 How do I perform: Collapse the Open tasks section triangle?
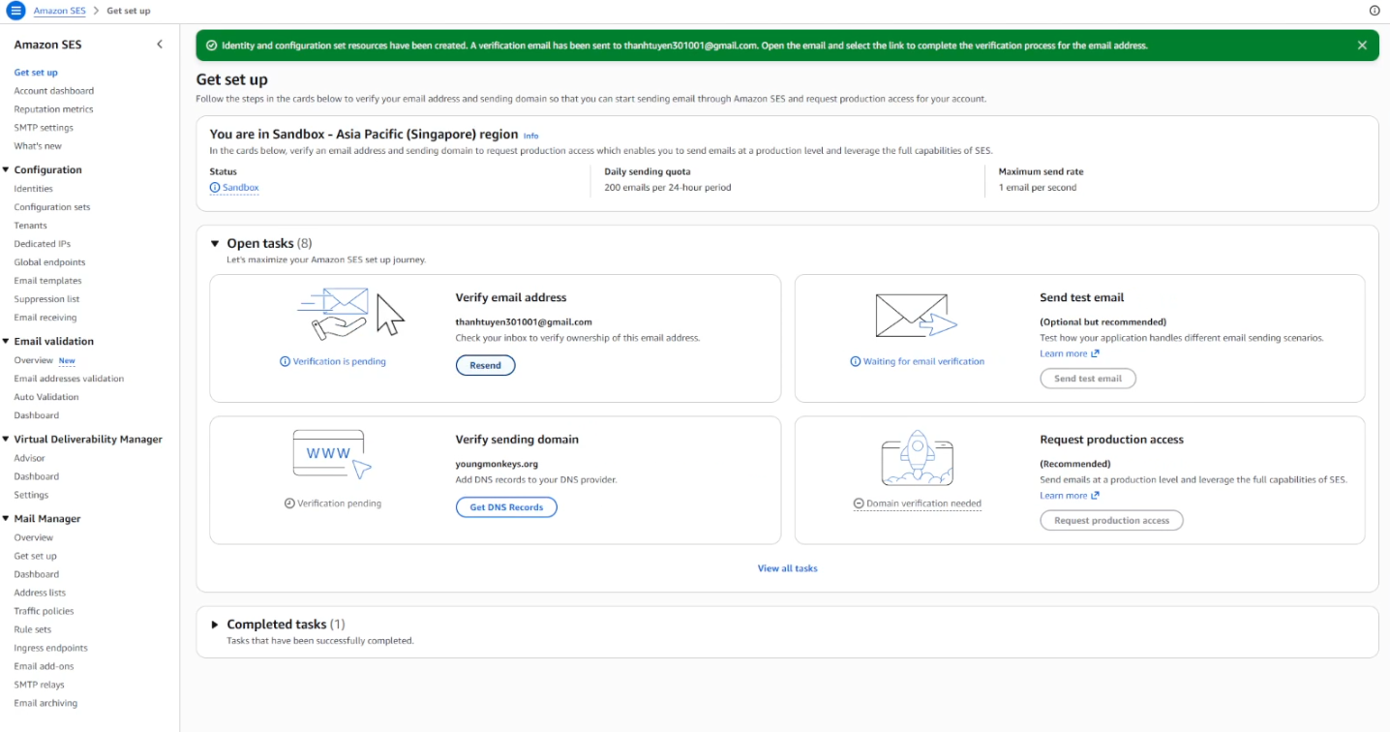215,244
